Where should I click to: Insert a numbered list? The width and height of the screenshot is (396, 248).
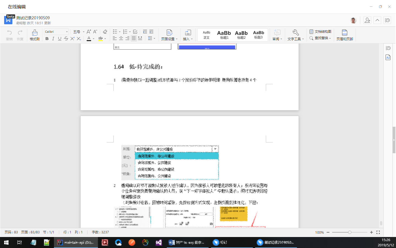(125, 32)
